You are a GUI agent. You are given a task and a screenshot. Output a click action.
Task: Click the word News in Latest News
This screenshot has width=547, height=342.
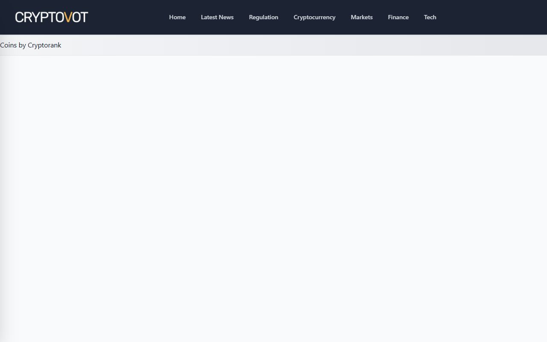click(x=226, y=17)
